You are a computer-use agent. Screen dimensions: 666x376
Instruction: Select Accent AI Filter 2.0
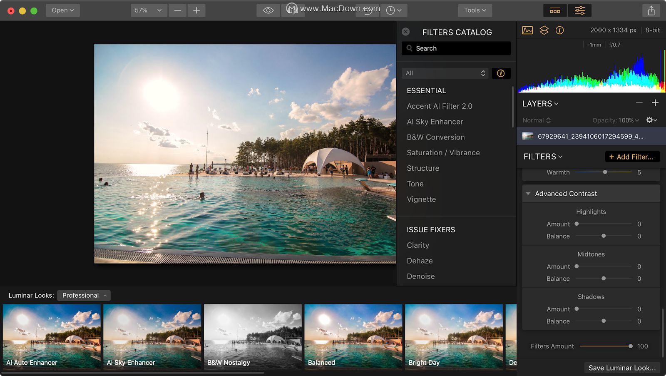[x=440, y=106]
